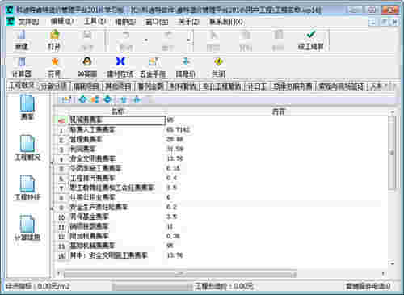Screen dimensions: 404x295
Task: Open the 工具(T) menu
Action: (x=95, y=22)
